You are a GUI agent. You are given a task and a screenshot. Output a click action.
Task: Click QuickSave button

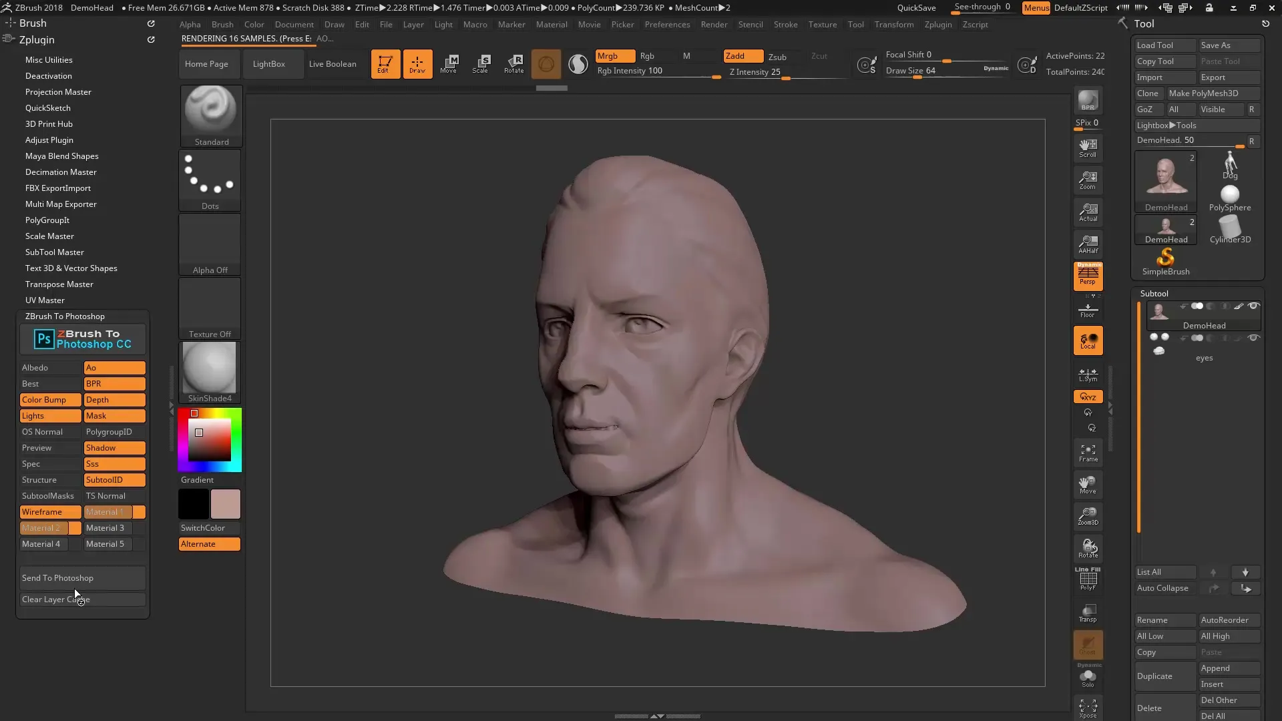(x=916, y=8)
